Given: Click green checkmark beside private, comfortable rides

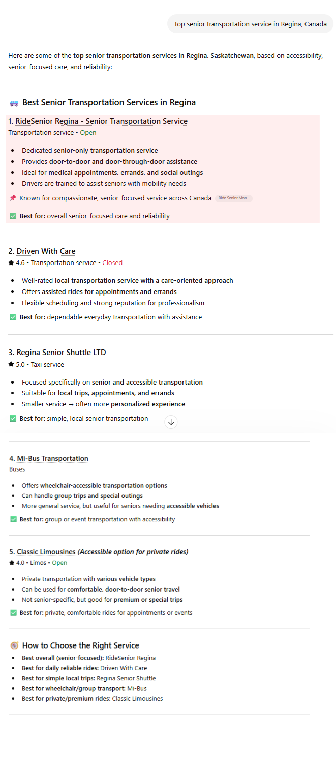Looking at the screenshot, I should [x=14, y=613].
